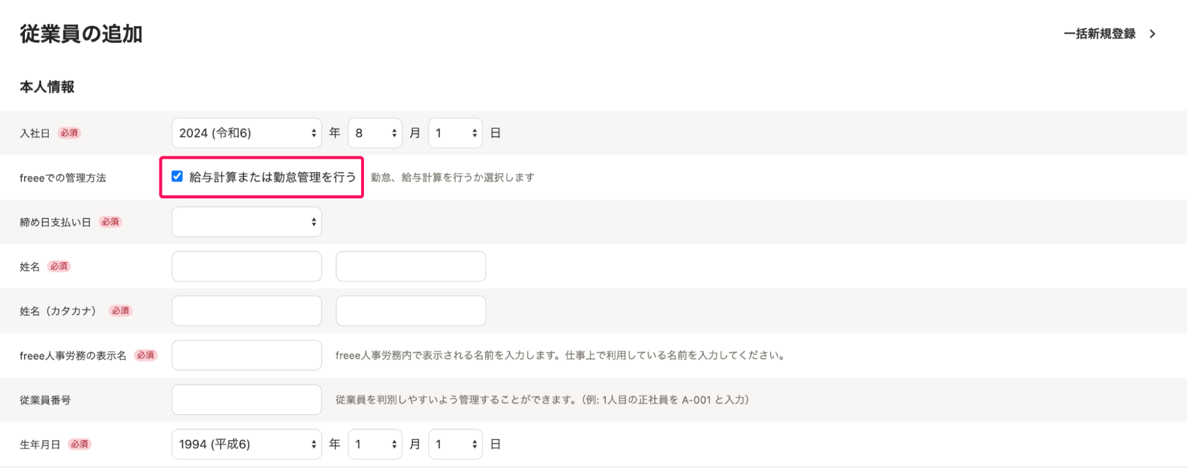Open the 一括新規登録 link
Screen dimensions: 1187x473
(x=1099, y=34)
